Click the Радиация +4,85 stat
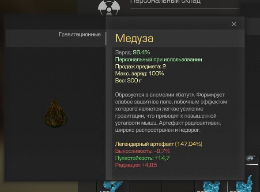Image resolution: width=260 pixels, height=192 pixels. [x=136, y=165]
